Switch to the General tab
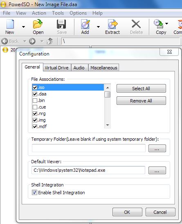The height and width of the screenshot is (224, 182). pyautogui.click(x=32, y=67)
